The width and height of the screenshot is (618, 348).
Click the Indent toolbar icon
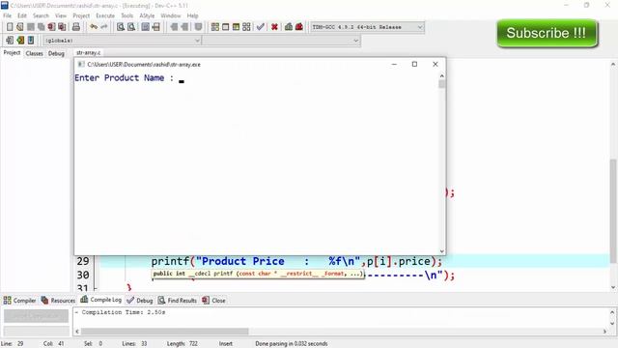click(174, 27)
